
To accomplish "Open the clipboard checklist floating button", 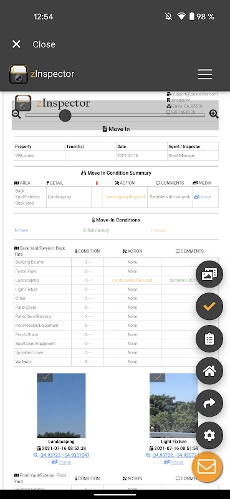I will click(x=209, y=339).
